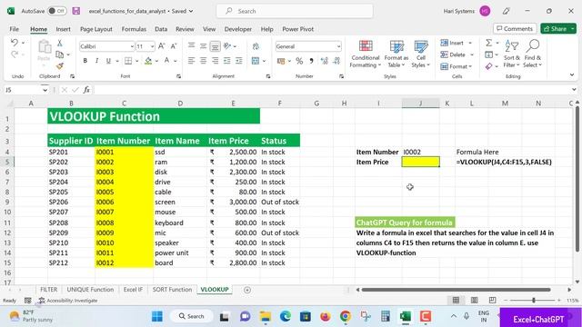Image resolution: width=582 pixels, height=327 pixels.
Task: Click the Borders icon
Action: pos(128,61)
